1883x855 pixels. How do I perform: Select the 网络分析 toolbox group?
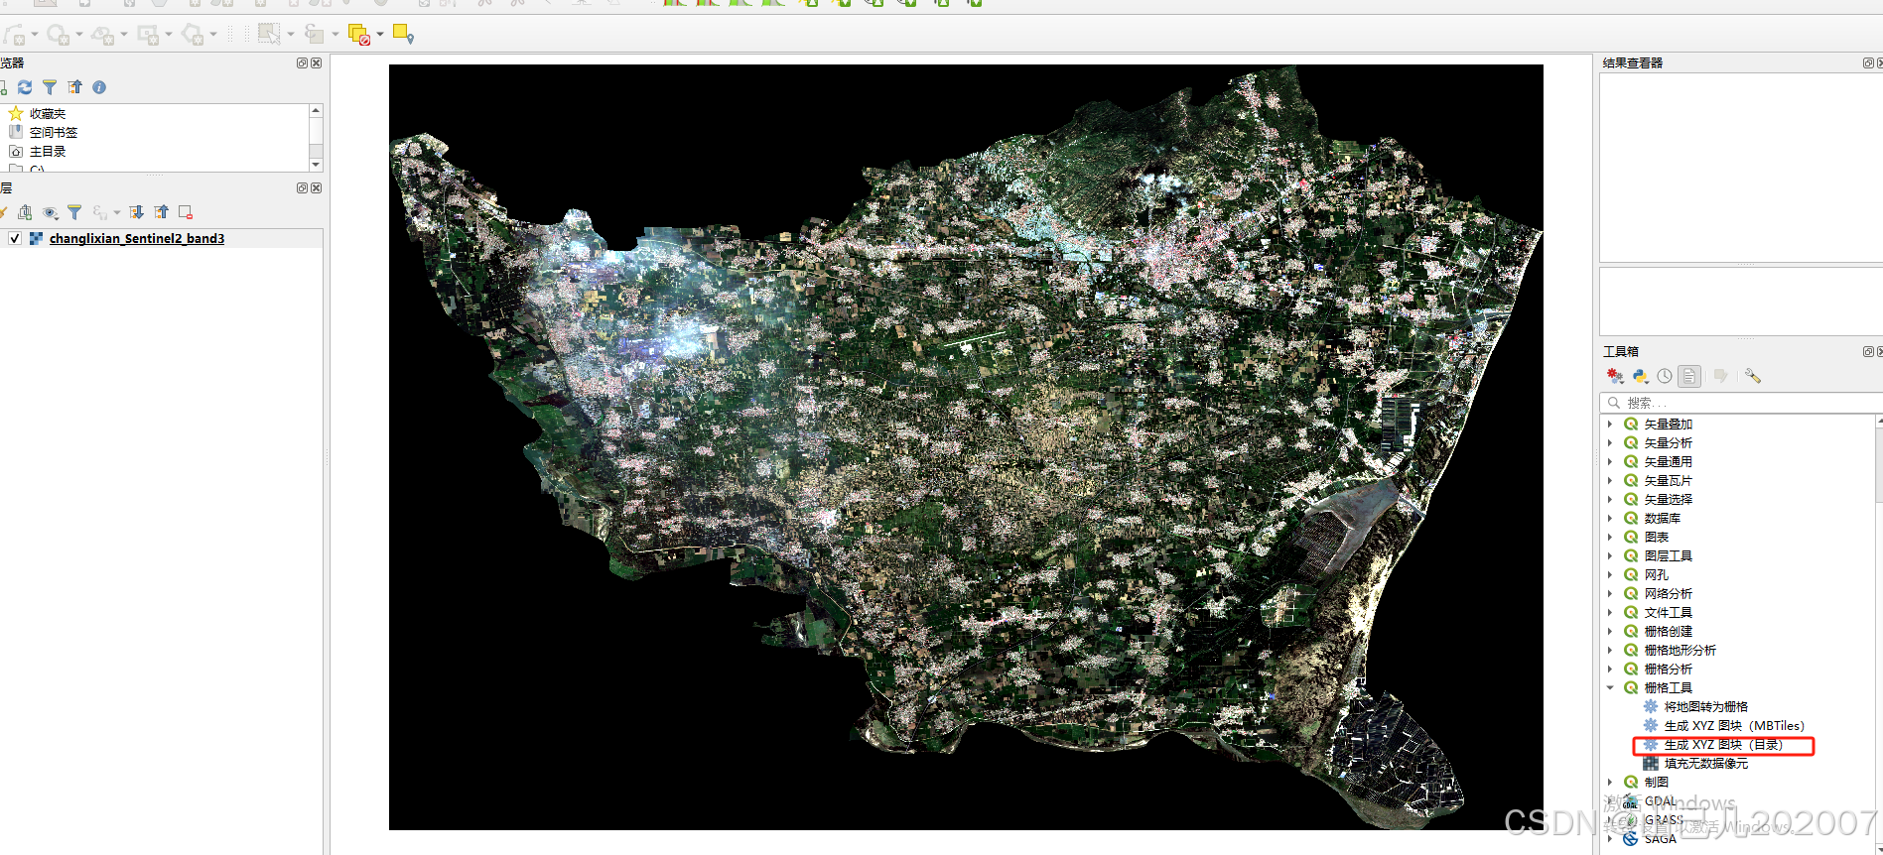click(1668, 593)
